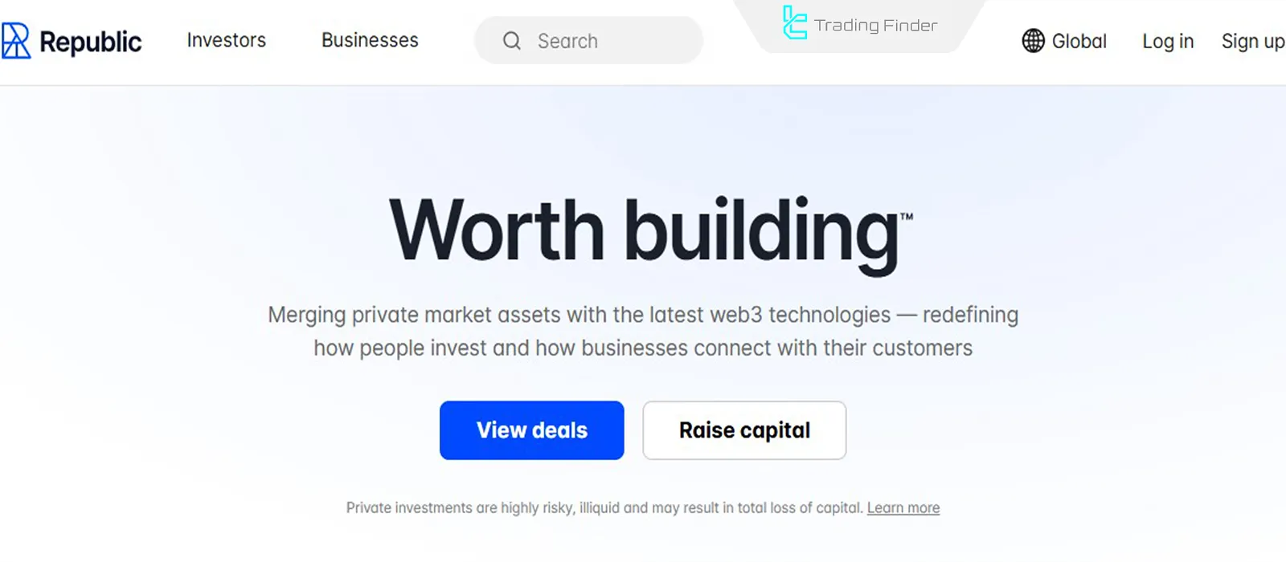This screenshot has height=562, width=1286.
Task: Click the magnifying glass search icon
Action: [512, 41]
